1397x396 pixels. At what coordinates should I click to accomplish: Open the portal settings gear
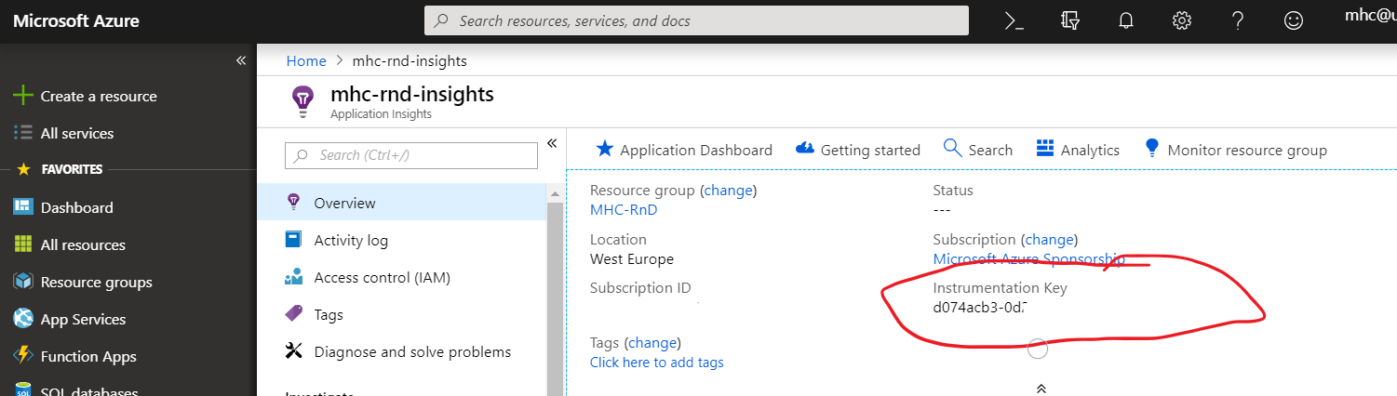1182,20
